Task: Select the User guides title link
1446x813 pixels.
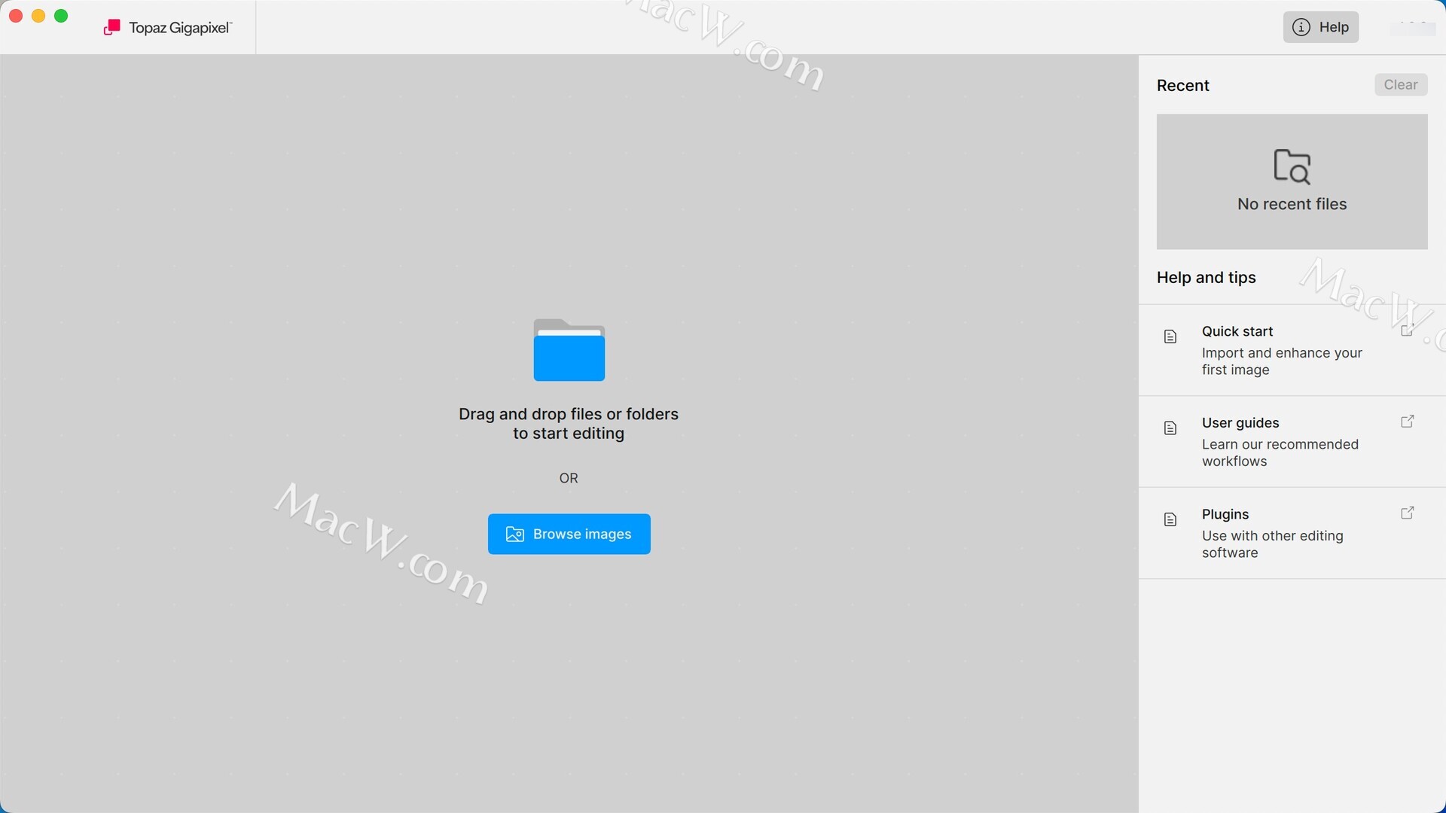Action: click(1240, 423)
